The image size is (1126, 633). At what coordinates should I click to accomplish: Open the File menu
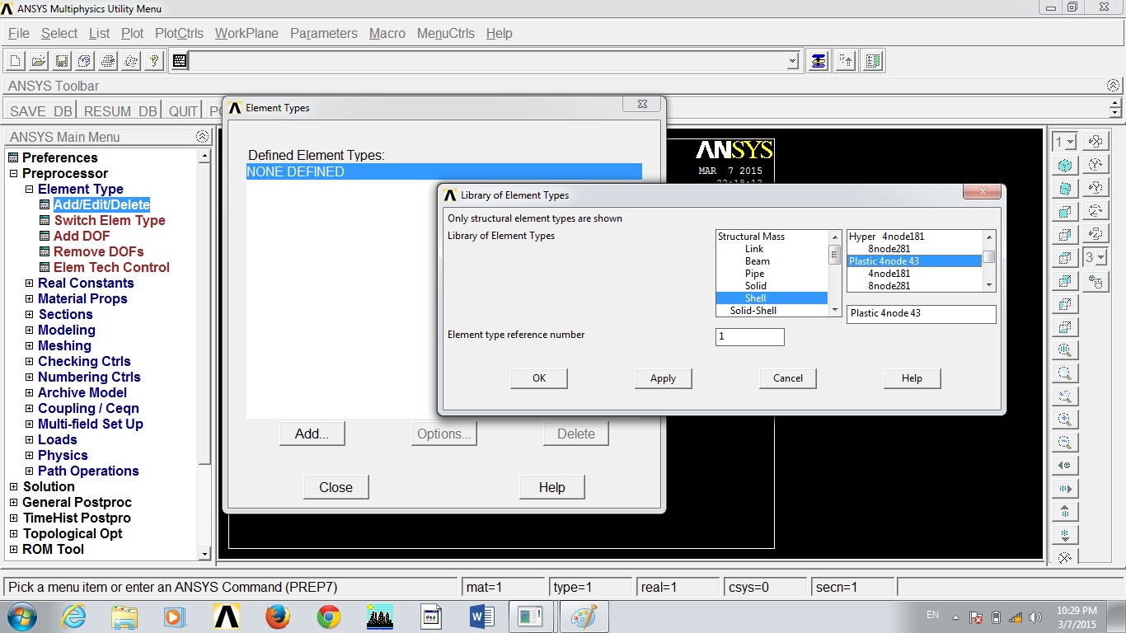click(x=18, y=33)
